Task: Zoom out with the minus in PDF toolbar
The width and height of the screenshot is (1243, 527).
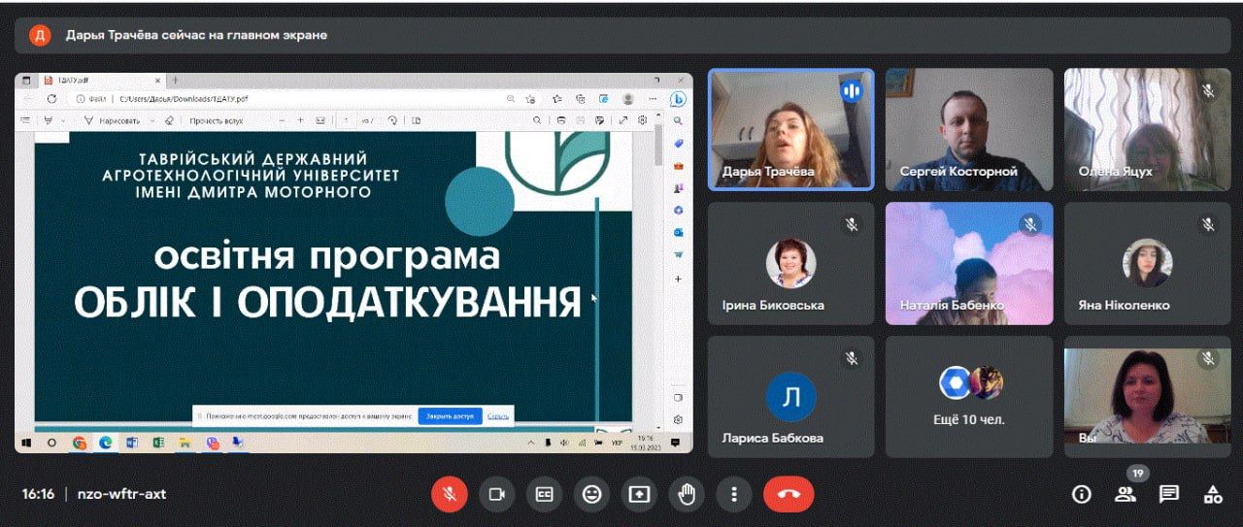Action: (x=283, y=121)
